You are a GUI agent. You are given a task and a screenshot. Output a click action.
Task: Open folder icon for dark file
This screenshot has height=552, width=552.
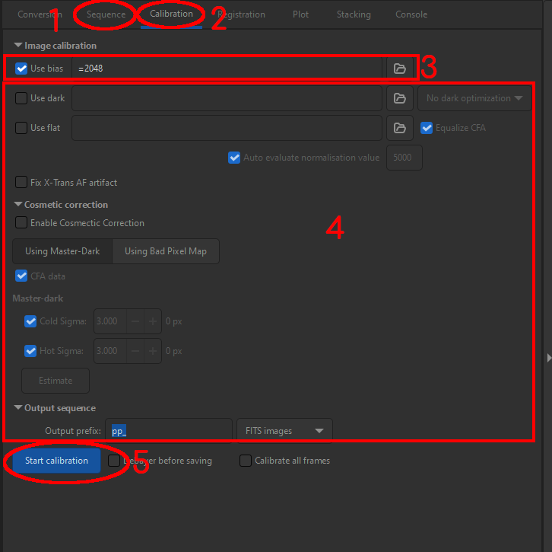point(399,98)
